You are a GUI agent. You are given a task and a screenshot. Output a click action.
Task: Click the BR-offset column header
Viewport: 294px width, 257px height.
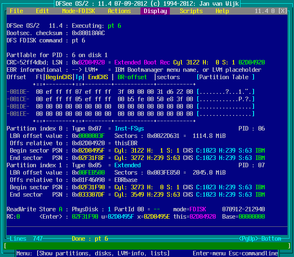tap(132, 77)
